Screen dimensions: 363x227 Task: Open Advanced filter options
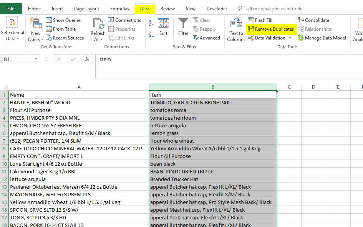tap(206, 38)
